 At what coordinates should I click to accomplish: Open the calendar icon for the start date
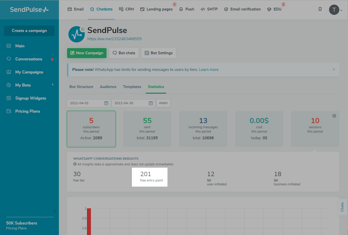(106, 103)
